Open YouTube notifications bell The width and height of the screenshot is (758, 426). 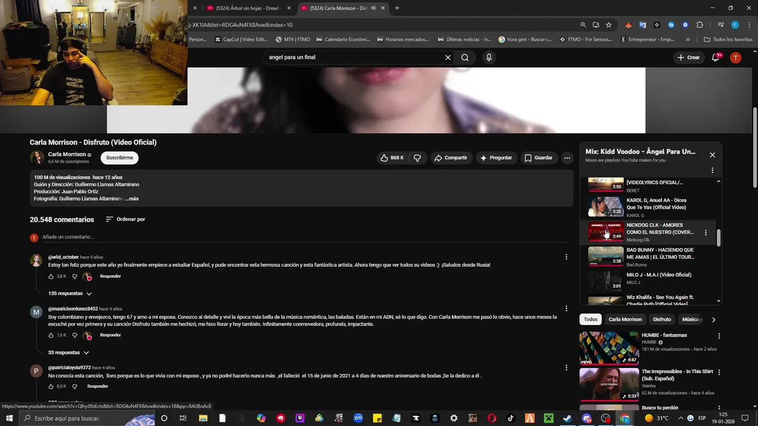pyautogui.click(x=715, y=57)
